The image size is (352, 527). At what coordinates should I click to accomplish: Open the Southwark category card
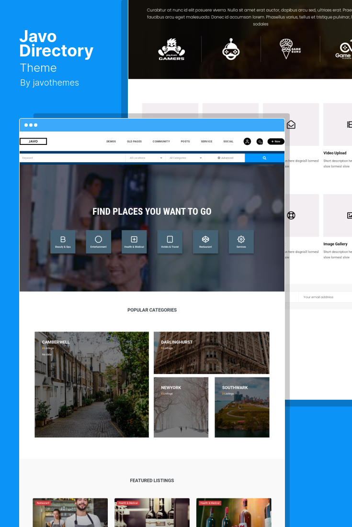point(242,407)
